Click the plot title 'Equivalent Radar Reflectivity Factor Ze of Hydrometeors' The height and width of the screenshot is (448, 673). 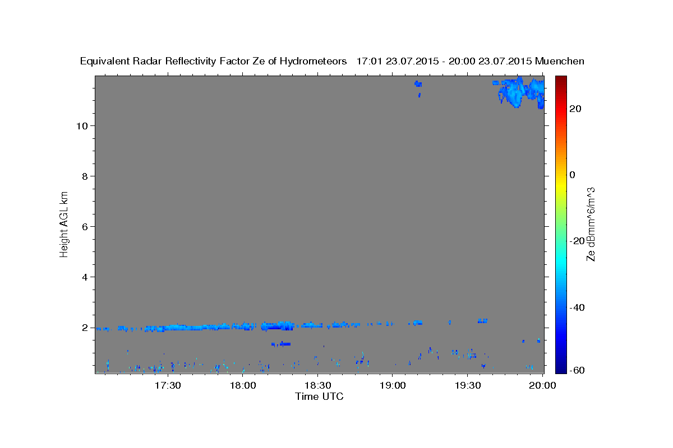(x=214, y=62)
